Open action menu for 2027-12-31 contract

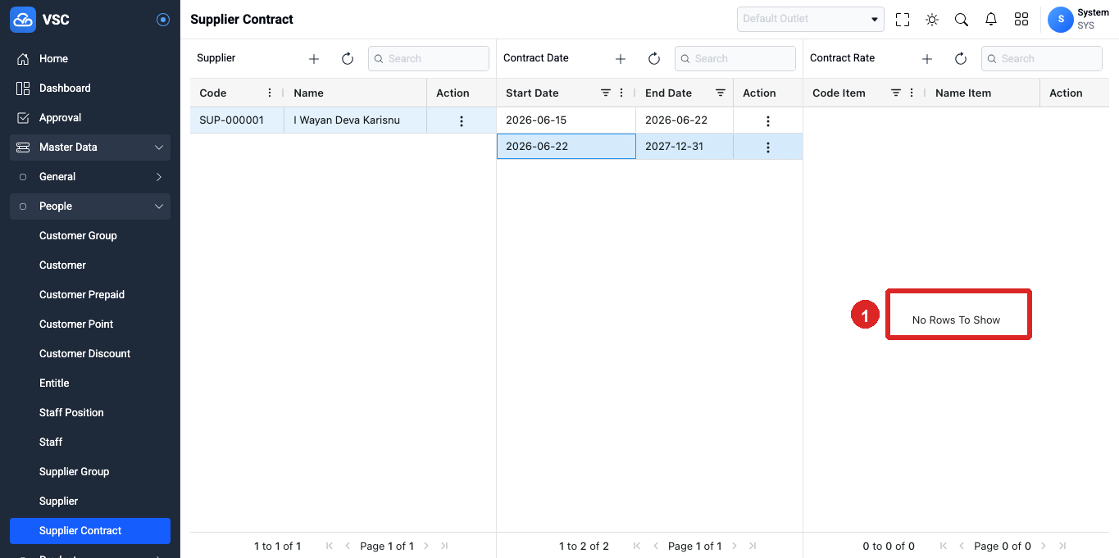tap(768, 147)
